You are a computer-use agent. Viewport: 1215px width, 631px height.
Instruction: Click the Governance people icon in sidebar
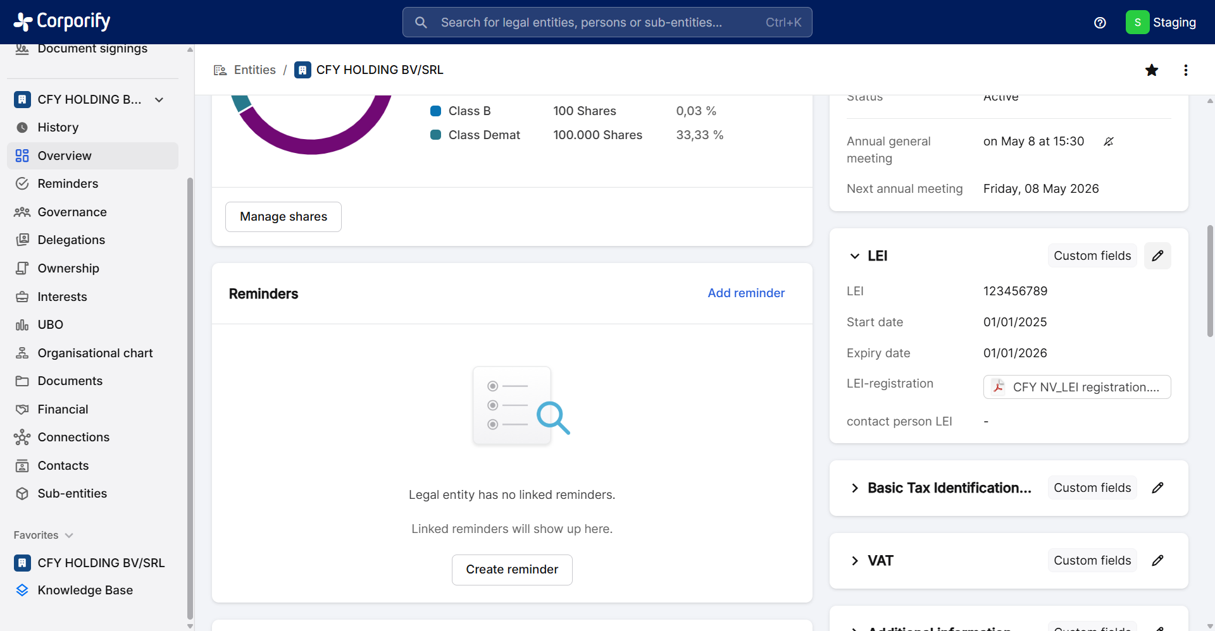(x=22, y=212)
